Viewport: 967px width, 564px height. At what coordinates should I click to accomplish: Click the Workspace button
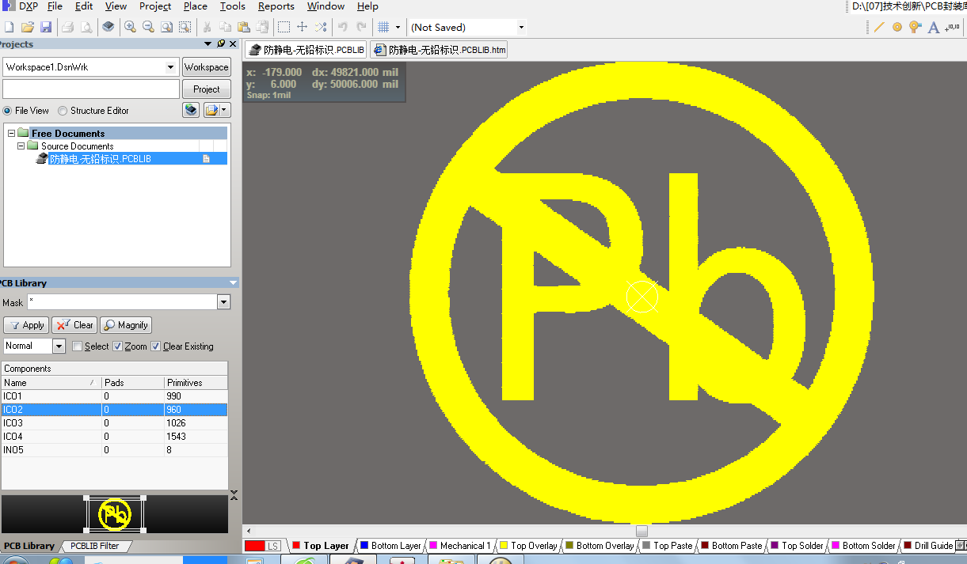[x=207, y=67]
